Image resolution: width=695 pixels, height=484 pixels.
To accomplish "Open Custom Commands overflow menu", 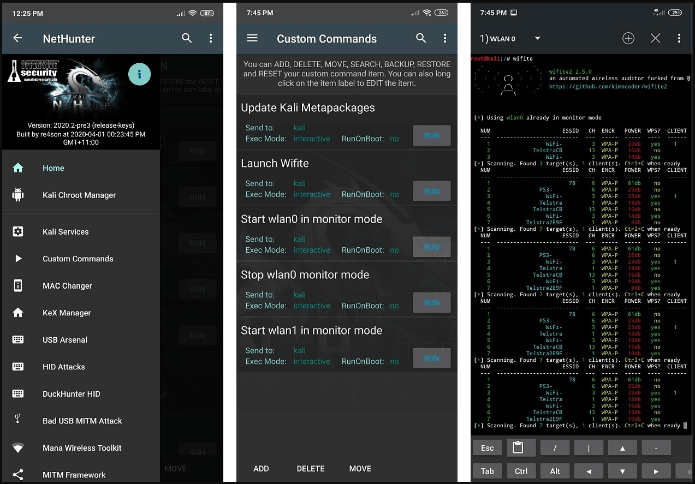I will [x=445, y=38].
